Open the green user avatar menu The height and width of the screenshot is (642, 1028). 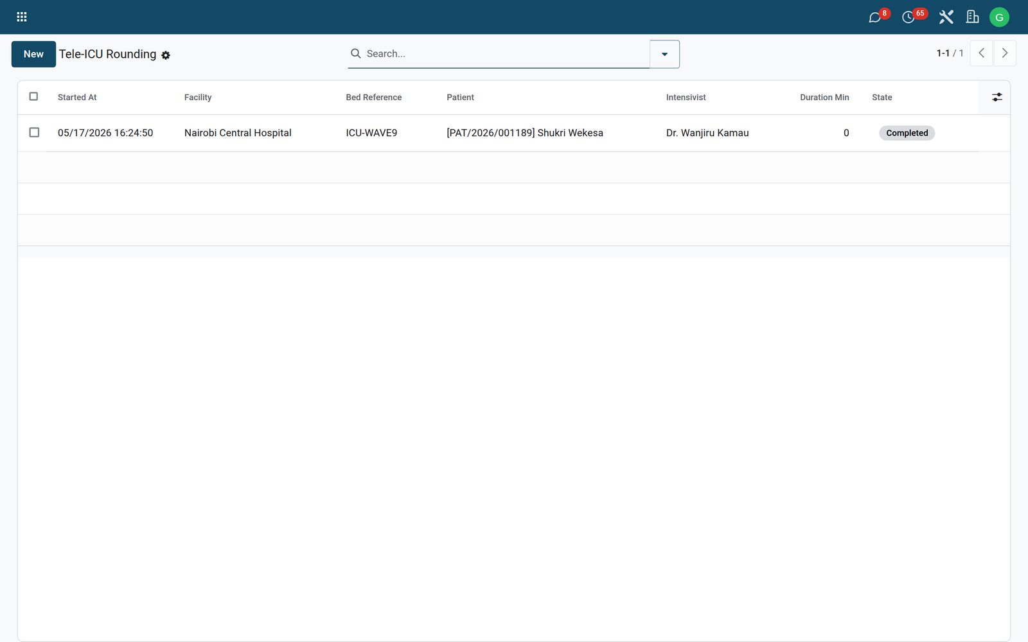(x=999, y=17)
